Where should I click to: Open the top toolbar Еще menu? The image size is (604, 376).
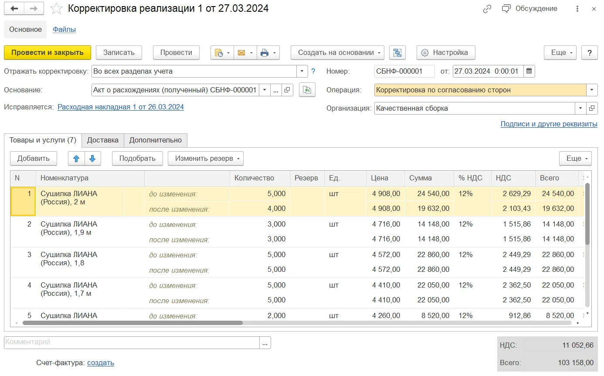[560, 53]
